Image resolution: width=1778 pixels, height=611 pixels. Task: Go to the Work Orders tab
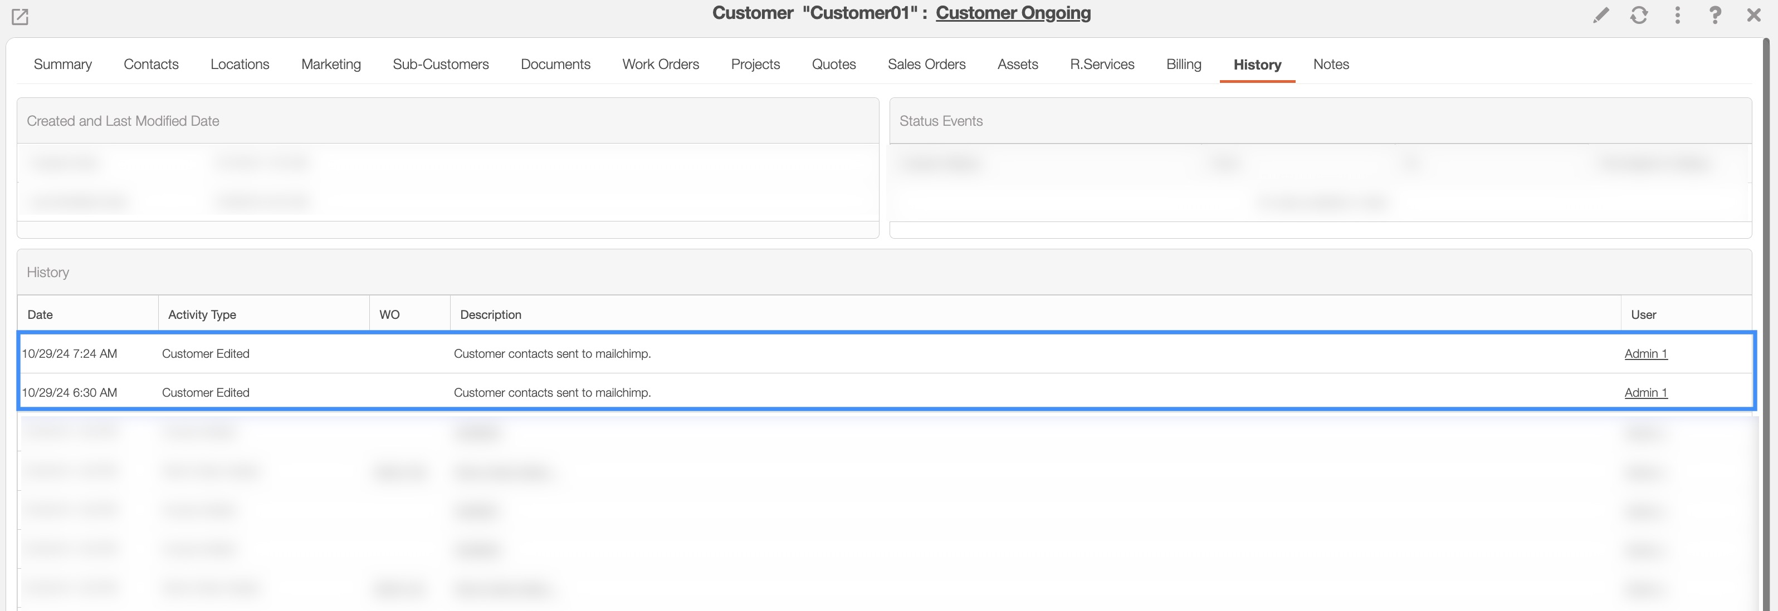[661, 64]
